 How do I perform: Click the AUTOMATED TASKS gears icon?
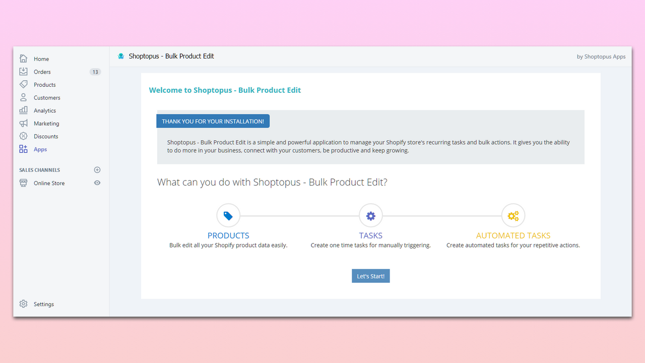coord(513,215)
